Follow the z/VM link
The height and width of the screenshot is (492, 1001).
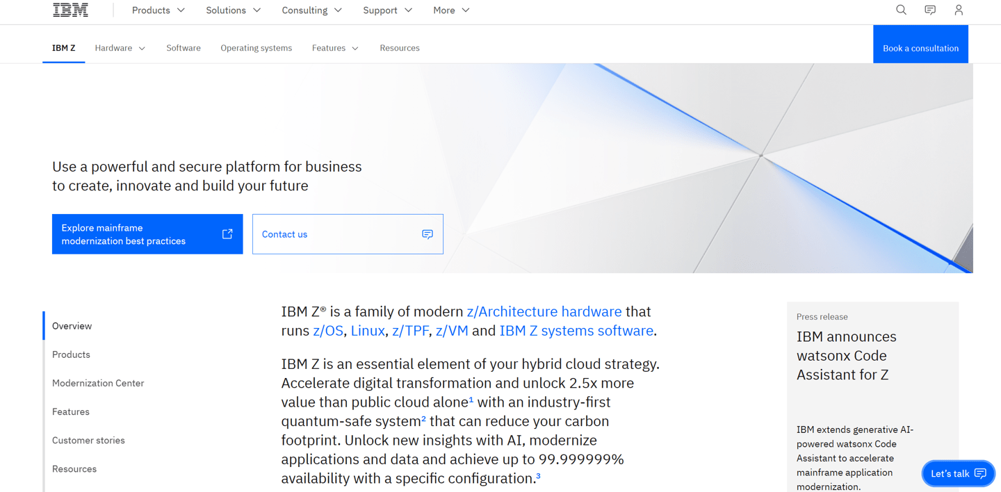coord(452,331)
